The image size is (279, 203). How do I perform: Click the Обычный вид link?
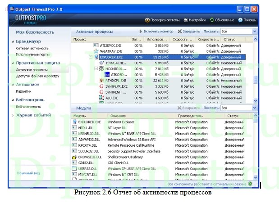tap(28, 173)
